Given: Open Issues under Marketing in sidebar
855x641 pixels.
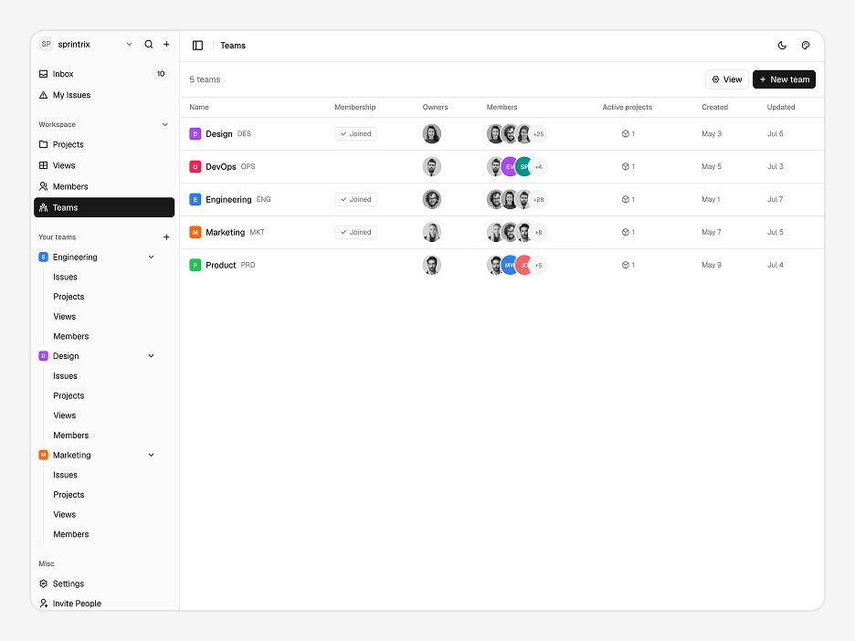Looking at the screenshot, I should [x=66, y=475].
